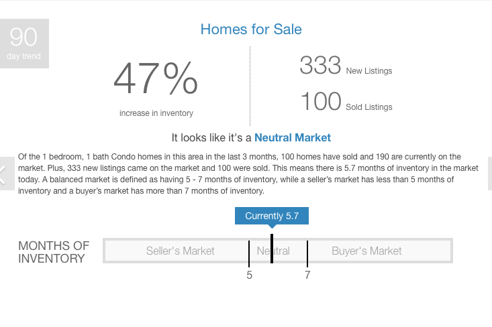Click the next slide arrow on right edge
492x327 pixels.
[x=490, y=174]
